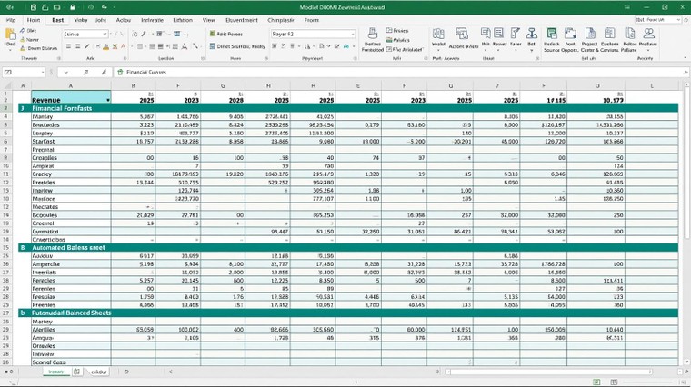The height and width of the screenshot is (387, 691).
Task: Toggle the Automated Baless sreet section marker
Action: tap(23, 247)
